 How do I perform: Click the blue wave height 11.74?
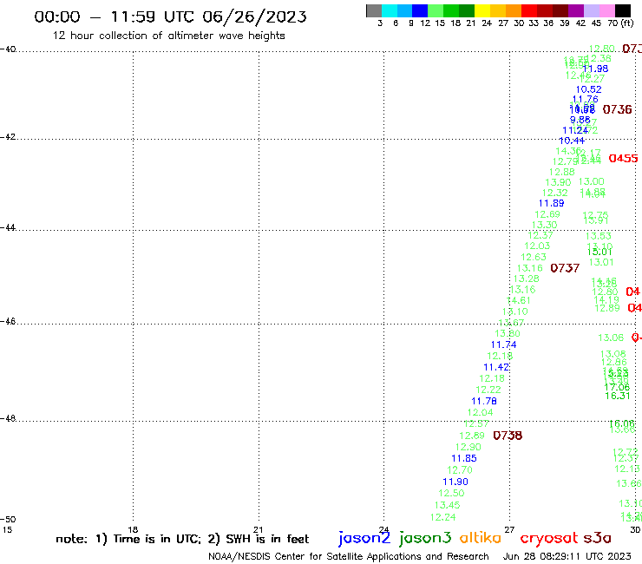pyautogui.click(x=503, y=344)
